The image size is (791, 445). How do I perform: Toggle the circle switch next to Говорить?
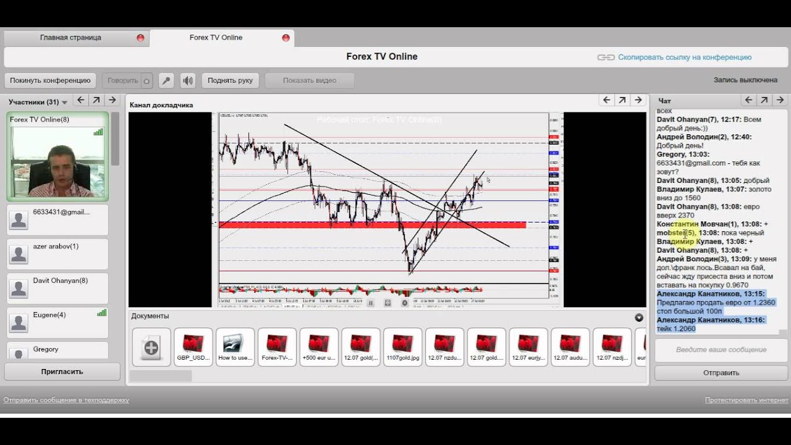pos(146,81)
